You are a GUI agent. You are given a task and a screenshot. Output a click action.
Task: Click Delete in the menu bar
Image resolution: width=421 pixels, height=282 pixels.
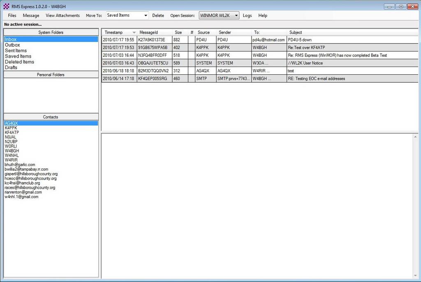158,16
